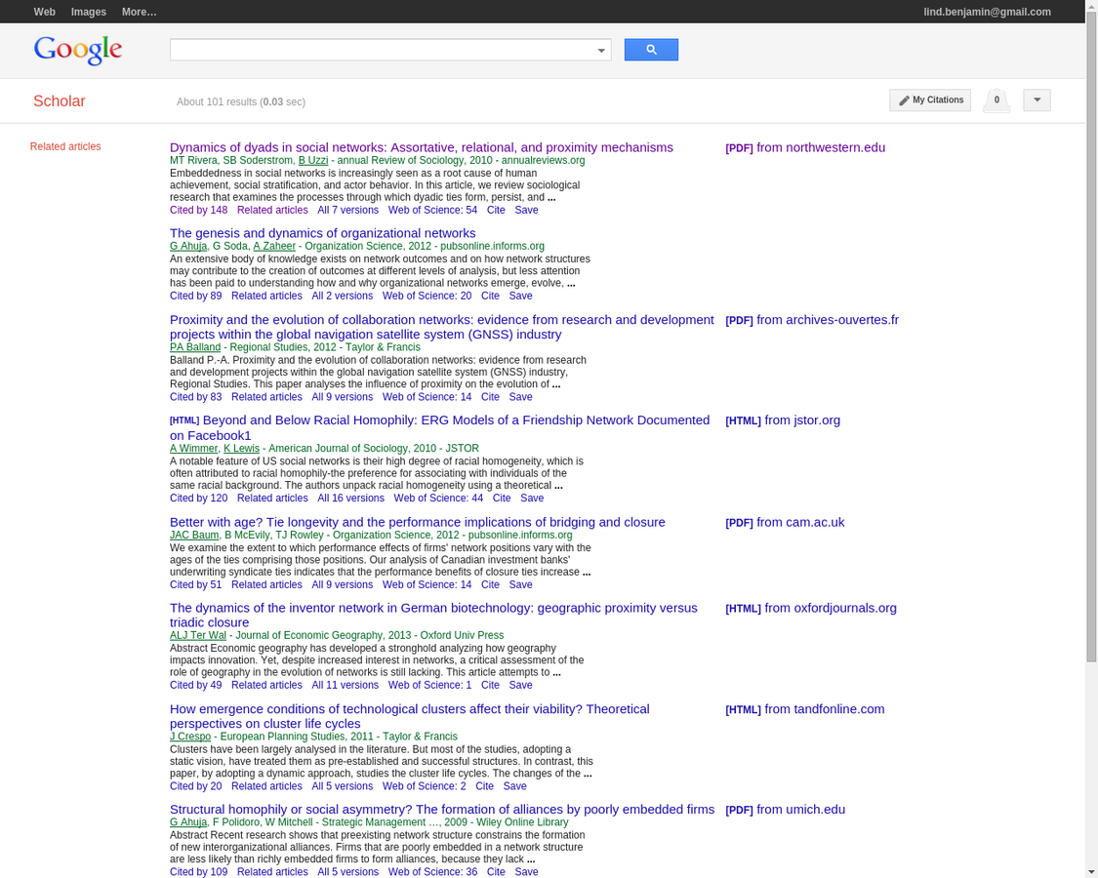Open 'Web of Science: 20' link
Viewport: 1098px width, 878px height.
[427, 296]
